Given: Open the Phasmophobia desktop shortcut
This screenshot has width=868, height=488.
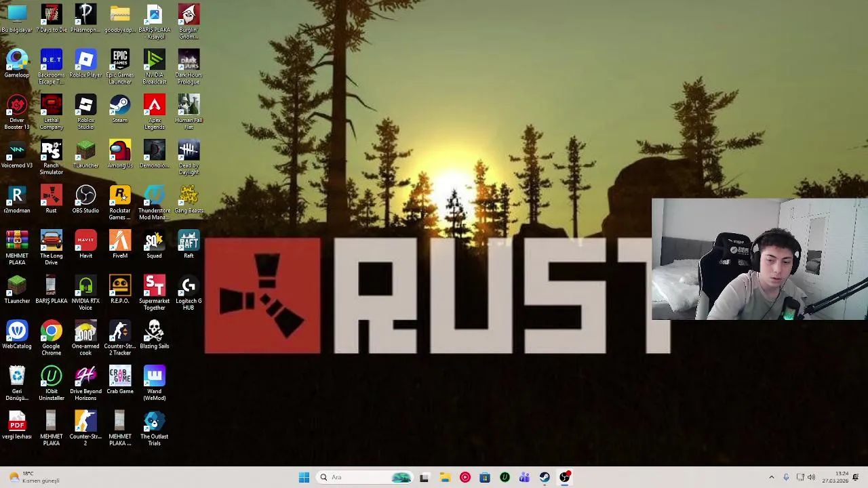Looking at the screenshot, I should tap(85, 18).
